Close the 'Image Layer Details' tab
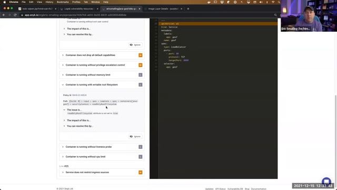This screenshot has width=337, height=190. point(181,9)
